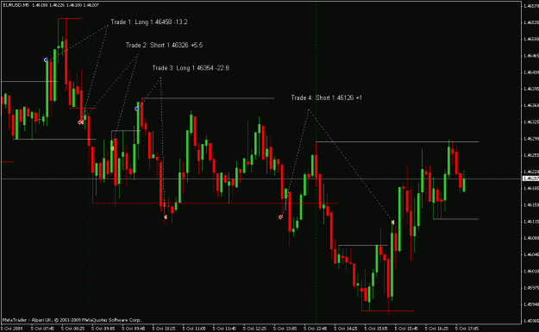539x332 pixels.
Task: Select the Trade 4 exit arrow marker
Action: [x=392, y=222]
